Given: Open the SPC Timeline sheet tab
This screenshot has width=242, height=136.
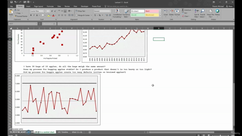Looking at the screenshot, I should (x=63, y=132).
